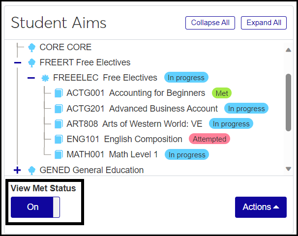Screen dimensions: 298x236
Task: Click the scroll up arrow
Action: [x=289, y=50]
